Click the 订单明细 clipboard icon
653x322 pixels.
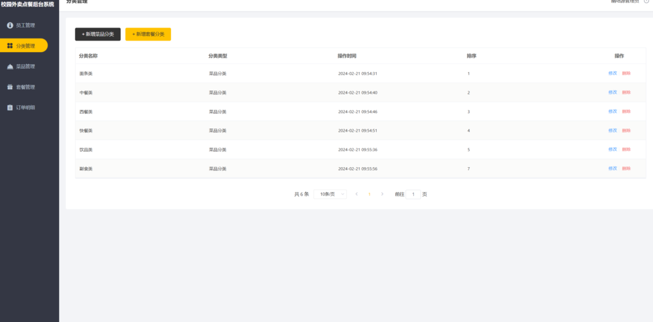(10, 107)
